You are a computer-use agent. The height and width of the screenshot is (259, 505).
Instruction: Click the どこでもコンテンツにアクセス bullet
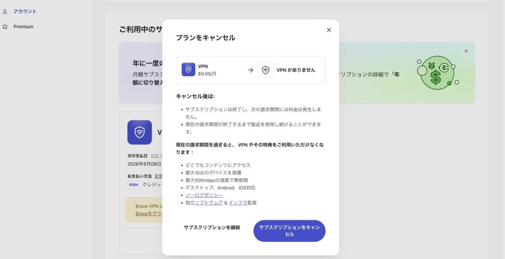[217, 165]
